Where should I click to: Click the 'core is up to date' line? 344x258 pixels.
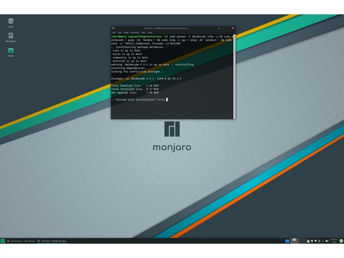tap(126, 51)
